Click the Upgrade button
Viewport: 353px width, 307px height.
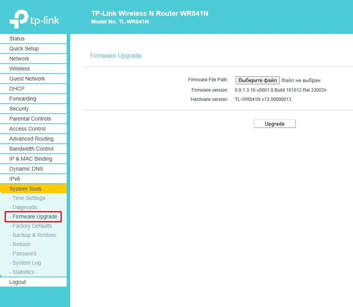[x=274, y=124]
